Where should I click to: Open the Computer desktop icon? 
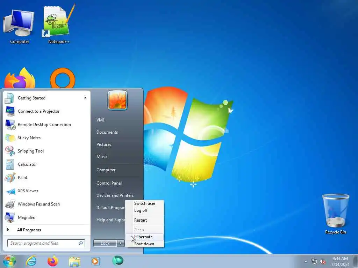point(19,26)
